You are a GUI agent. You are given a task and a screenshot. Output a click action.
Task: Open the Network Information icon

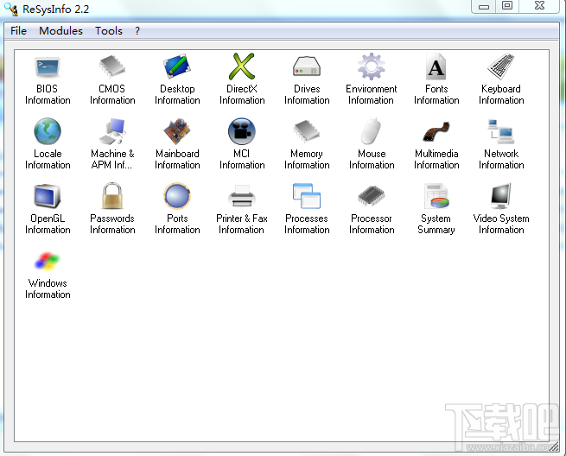pyautogui.click(x=501, y=131)
